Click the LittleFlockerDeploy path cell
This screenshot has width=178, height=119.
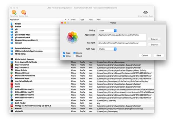pyautogui.click(x=122, y=81)
